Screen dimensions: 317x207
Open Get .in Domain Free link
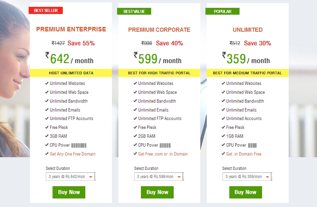point(244,154)
